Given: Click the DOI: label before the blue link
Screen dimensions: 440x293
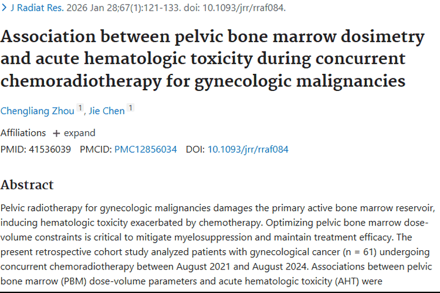Looking at the screenshot, I should [x=195, y=149].
